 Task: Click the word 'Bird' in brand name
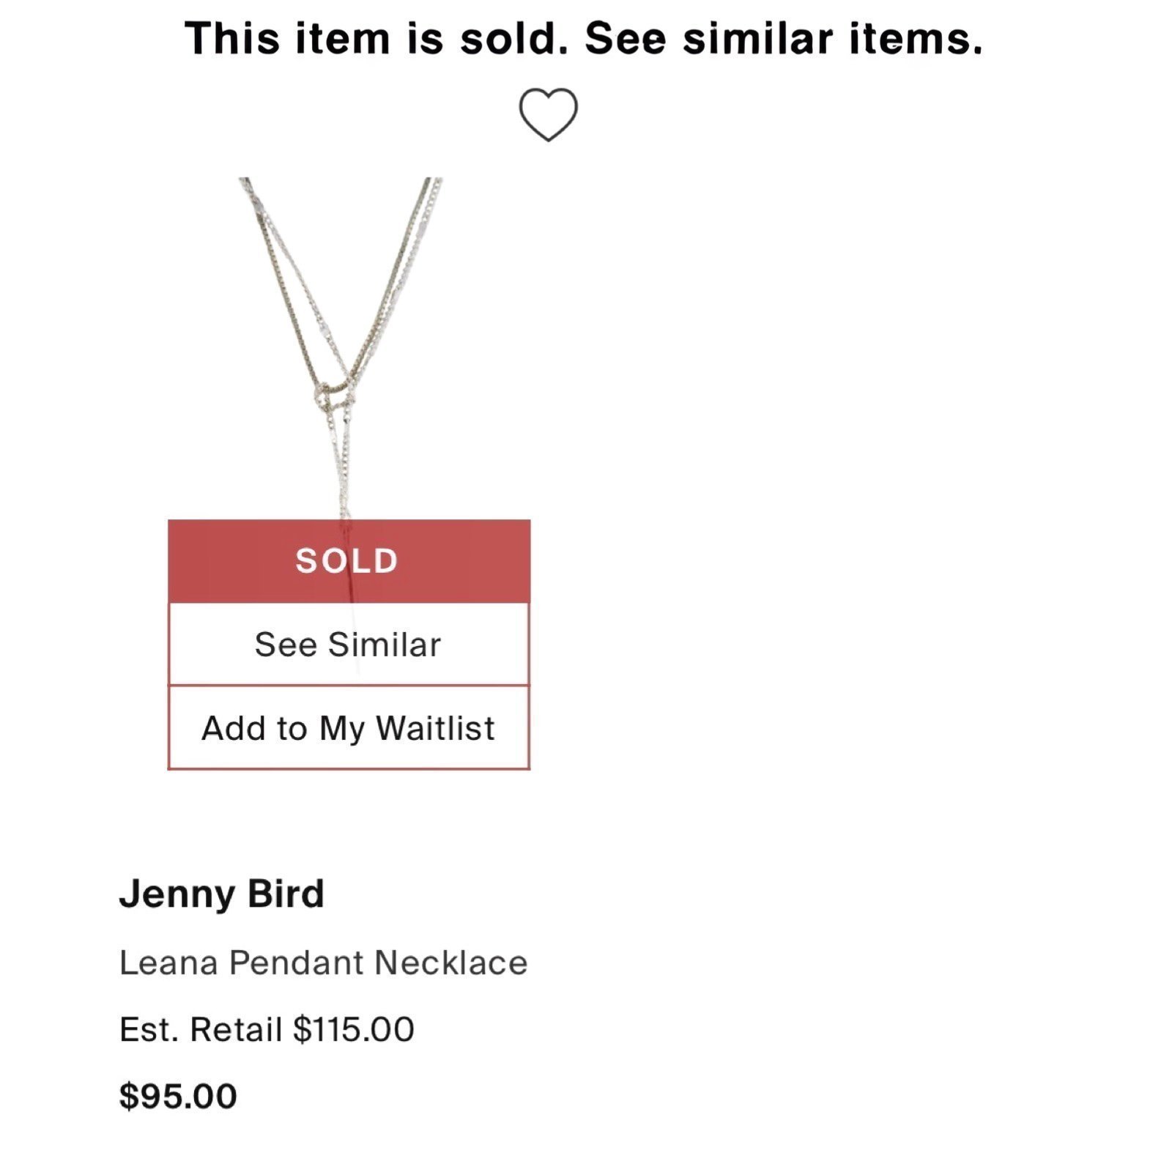tap(286, 894)
